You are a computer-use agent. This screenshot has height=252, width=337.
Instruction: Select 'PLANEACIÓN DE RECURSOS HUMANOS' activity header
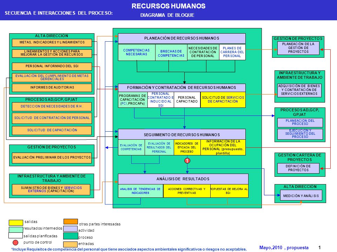pos(181,38)
